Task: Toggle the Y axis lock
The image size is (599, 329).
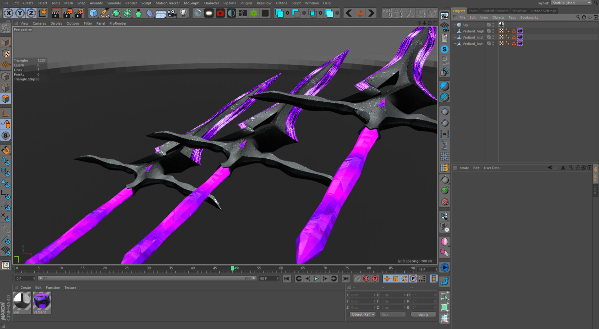Action: 20,13
